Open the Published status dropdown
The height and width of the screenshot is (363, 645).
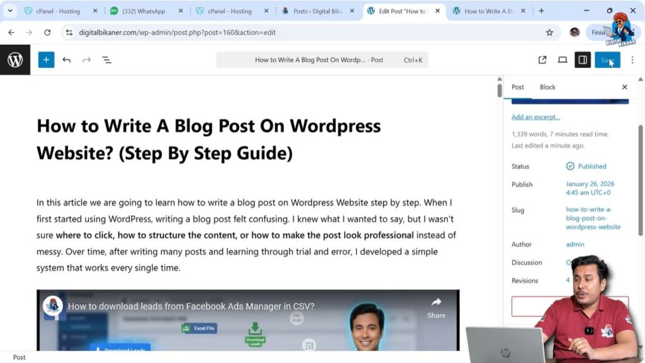pos(586,166)
